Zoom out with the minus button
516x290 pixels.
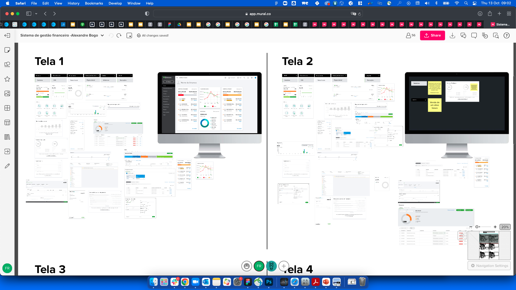coord(471,227)
